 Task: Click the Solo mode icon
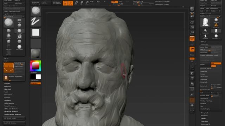point(192,106)
